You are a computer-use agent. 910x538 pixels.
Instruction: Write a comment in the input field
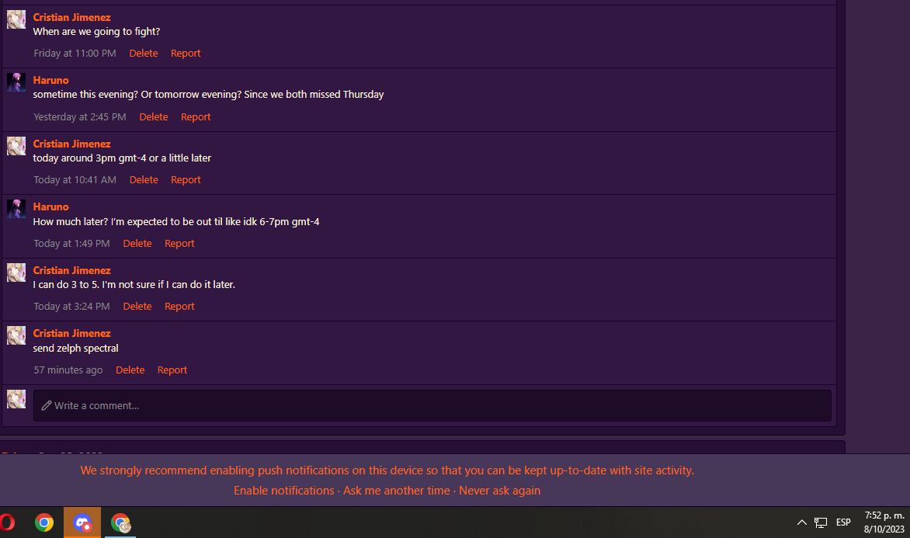coord(432,406)
